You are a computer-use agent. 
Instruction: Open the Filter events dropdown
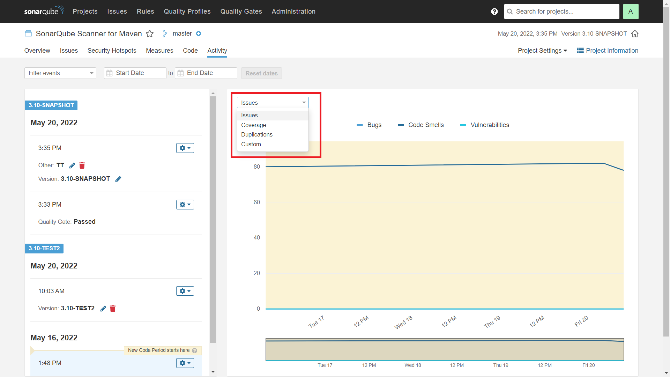point(60,73)
